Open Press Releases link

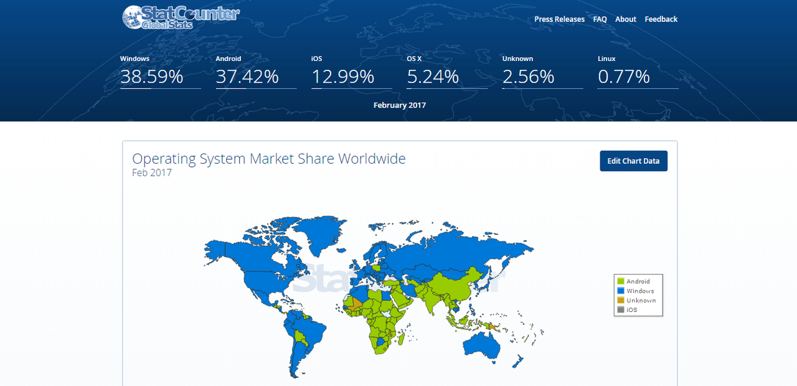coord(559,19)
